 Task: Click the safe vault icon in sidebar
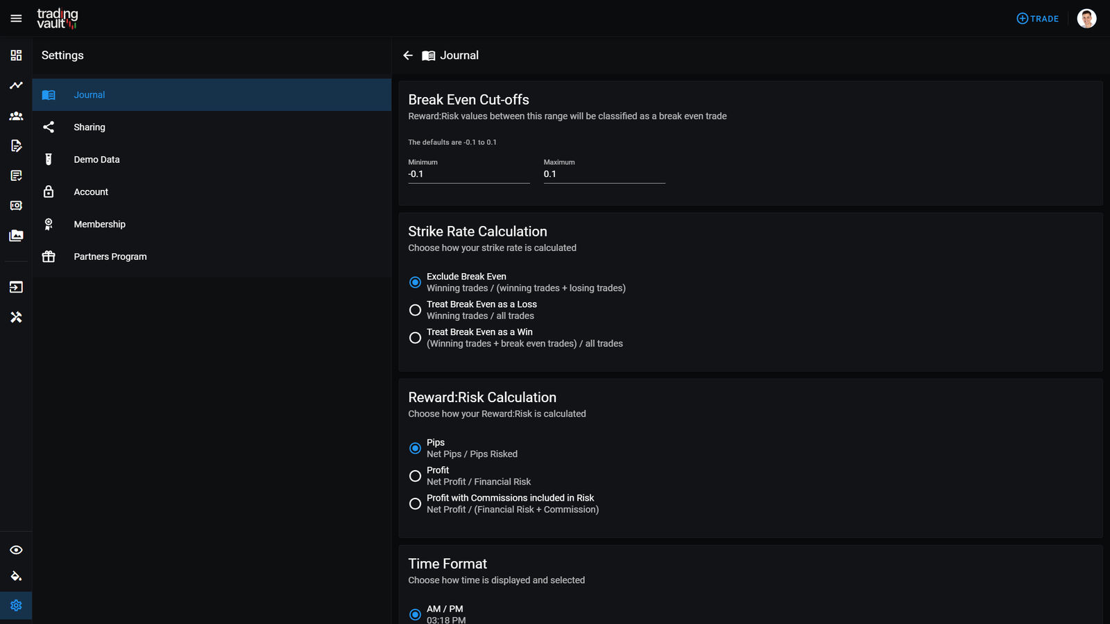tap(16, 206)
